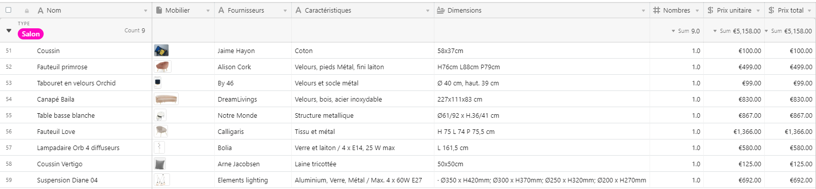
Task: Collapse the Salon group with the triangle
Action: point(9,31)
